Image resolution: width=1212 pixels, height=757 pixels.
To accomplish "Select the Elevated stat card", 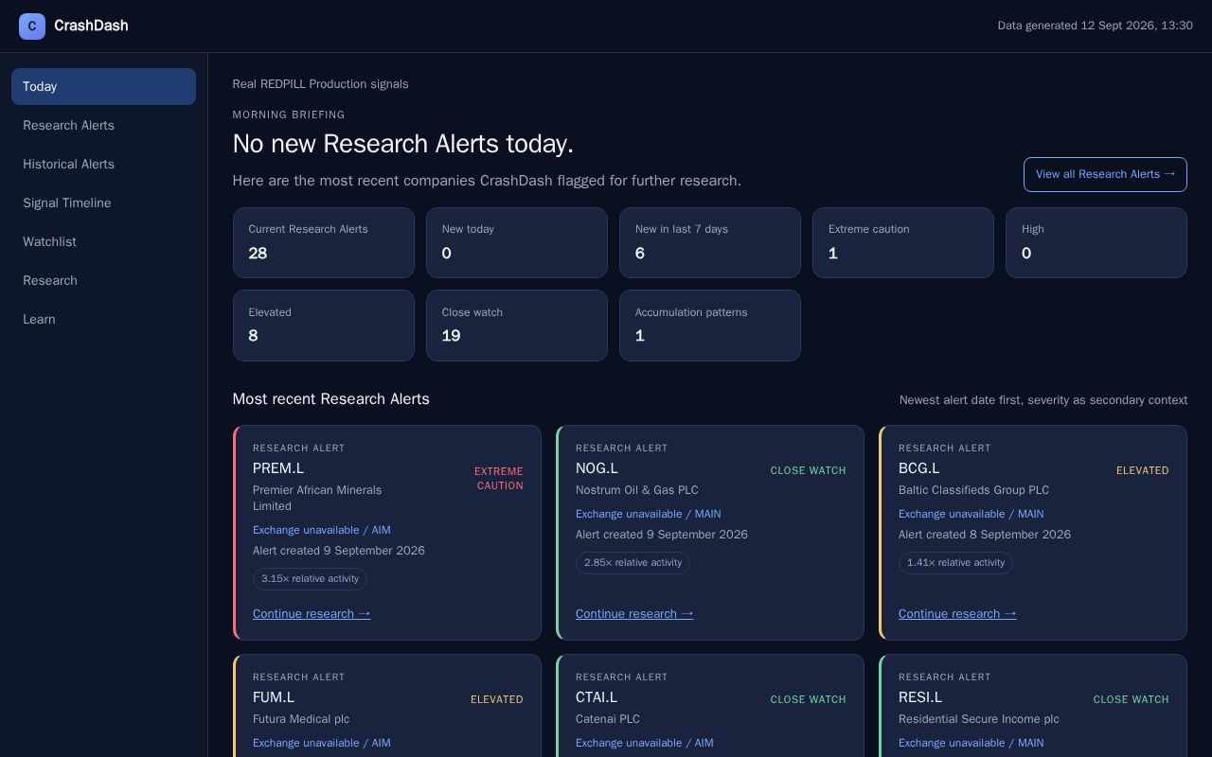I will coord(324,326).
